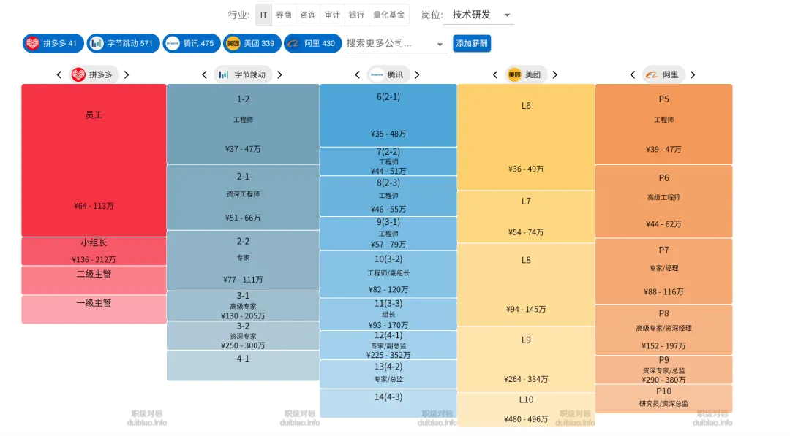
Task: Switch to the 量化基金 industry tab
Action: click(388, 15)
